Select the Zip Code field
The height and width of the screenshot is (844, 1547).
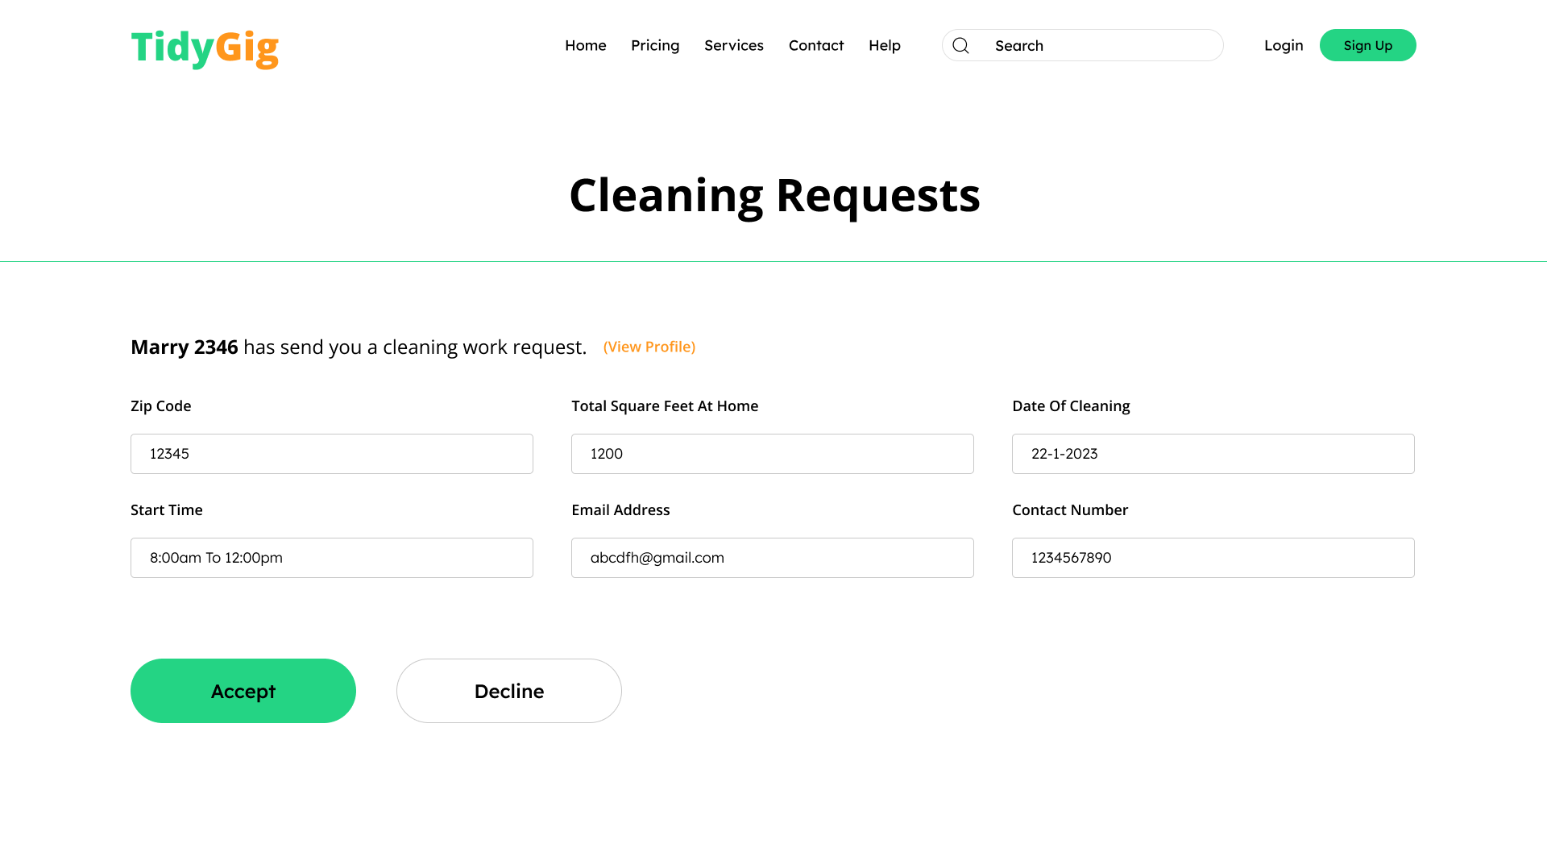tap(331, 454)
